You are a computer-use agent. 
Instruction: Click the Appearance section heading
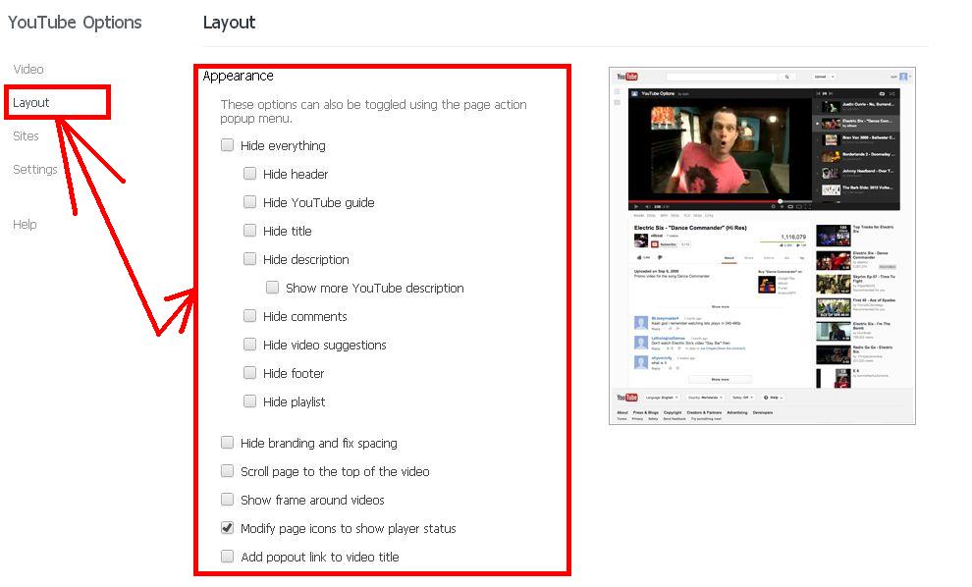tap(238, 76)
